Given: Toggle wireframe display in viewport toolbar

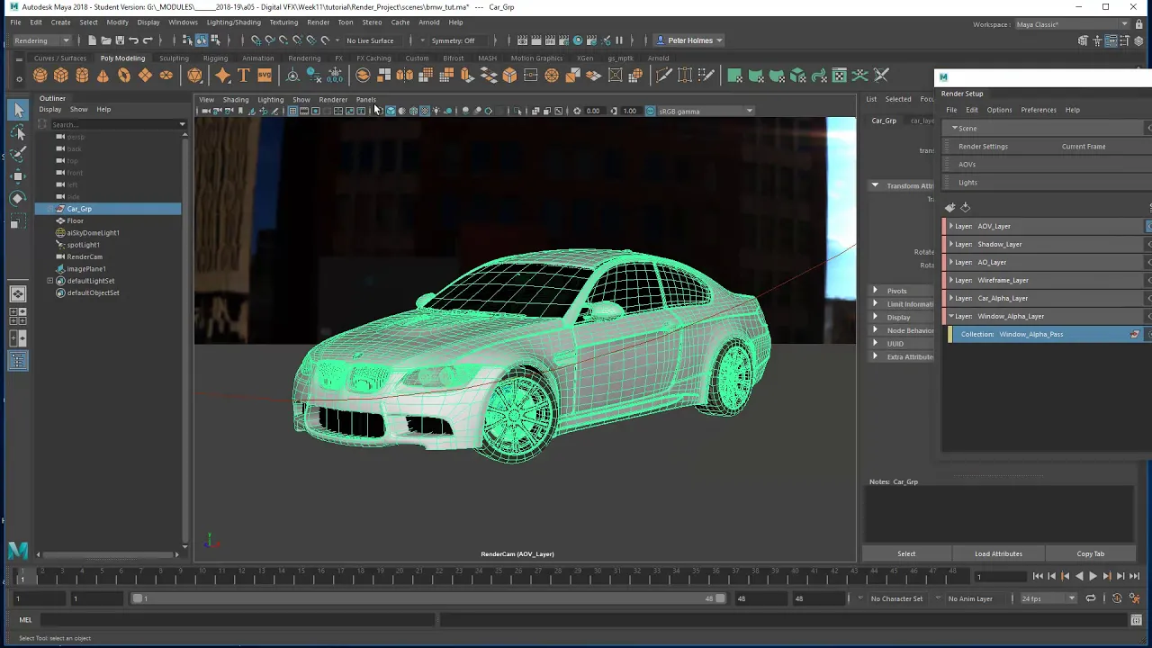Looking at the screenshot, I should pyautogui.click(x=378, y=111).
